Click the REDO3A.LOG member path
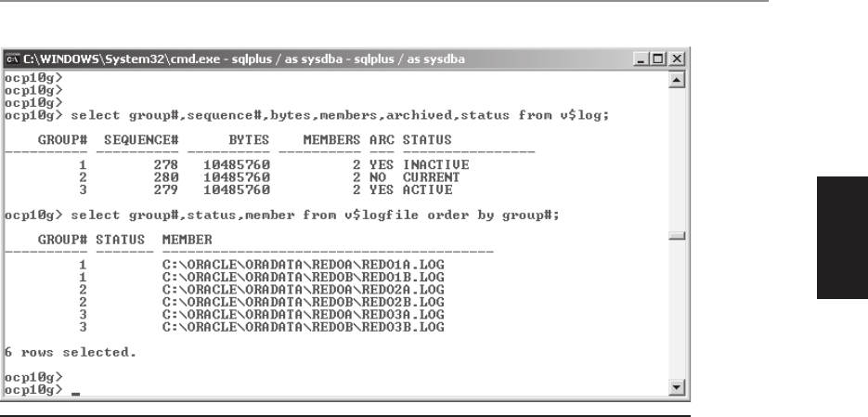868x417 pixels. coord(304,315)
